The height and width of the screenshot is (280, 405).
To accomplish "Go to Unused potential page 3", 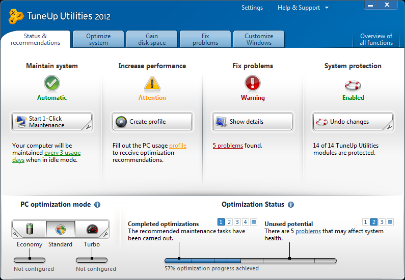I will (x=382, y=222).
